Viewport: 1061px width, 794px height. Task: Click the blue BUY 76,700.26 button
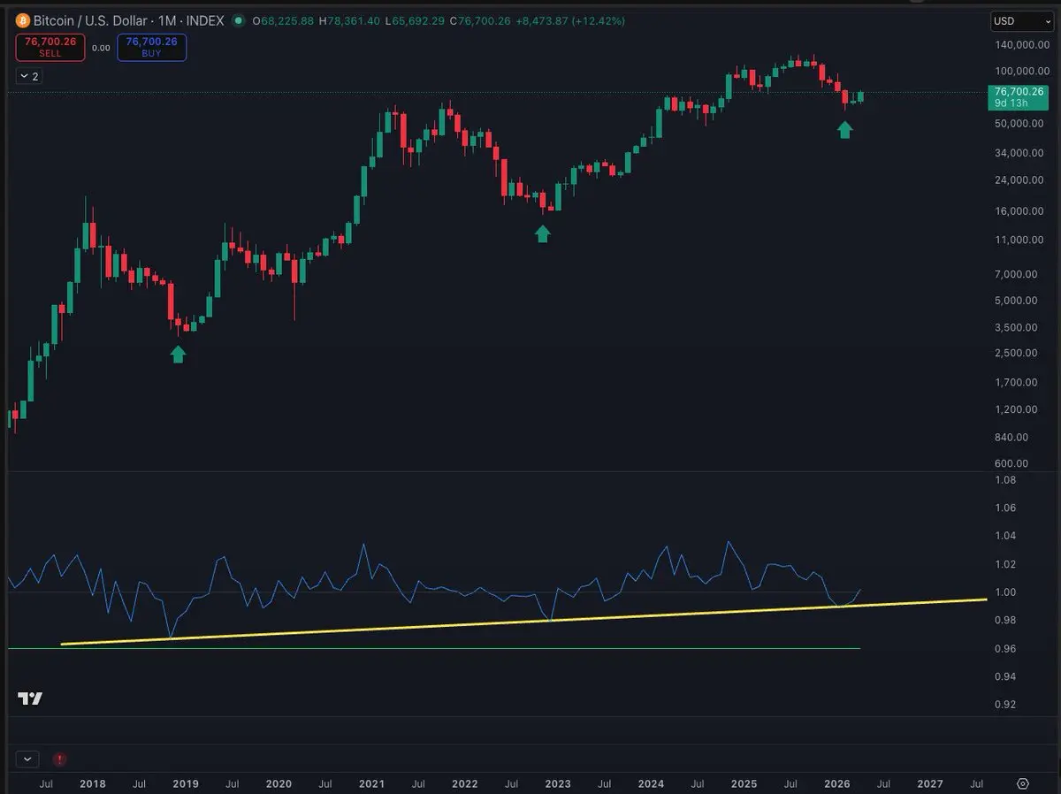click(x=151, y=47)
